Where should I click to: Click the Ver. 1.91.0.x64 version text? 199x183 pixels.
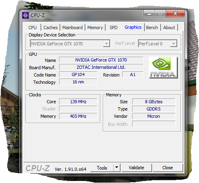[x=70, y=169]
